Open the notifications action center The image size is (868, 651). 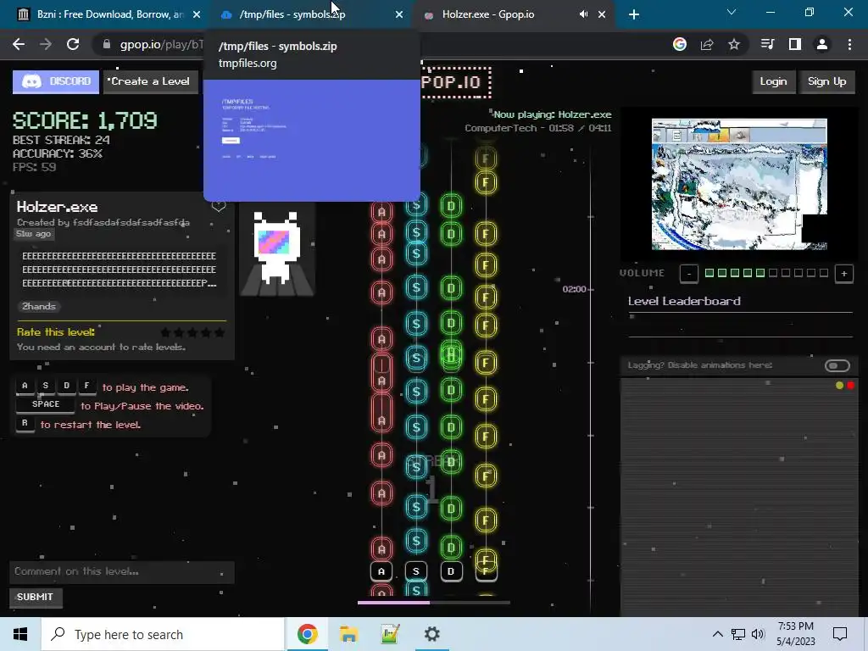tap(840, 634)
